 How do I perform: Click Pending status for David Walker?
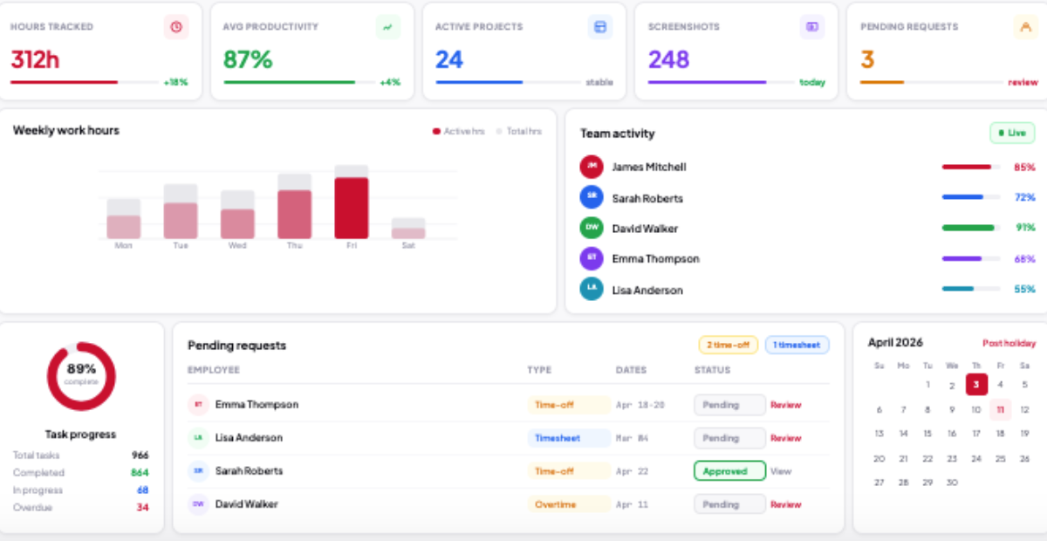pos(729,504)
